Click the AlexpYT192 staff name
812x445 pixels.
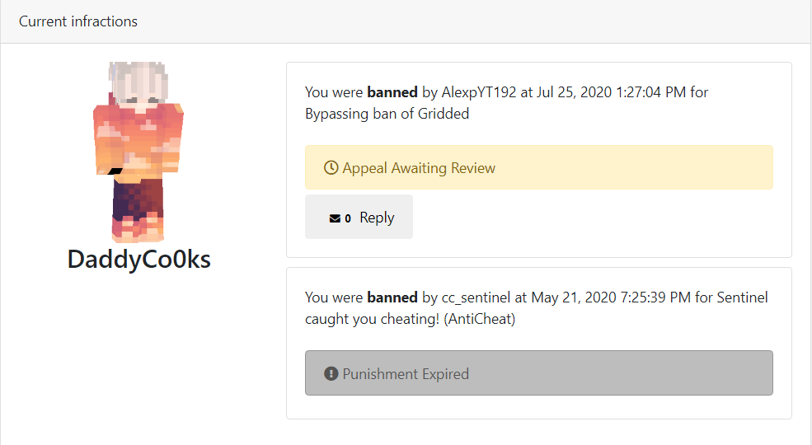[x=478, y=92]
